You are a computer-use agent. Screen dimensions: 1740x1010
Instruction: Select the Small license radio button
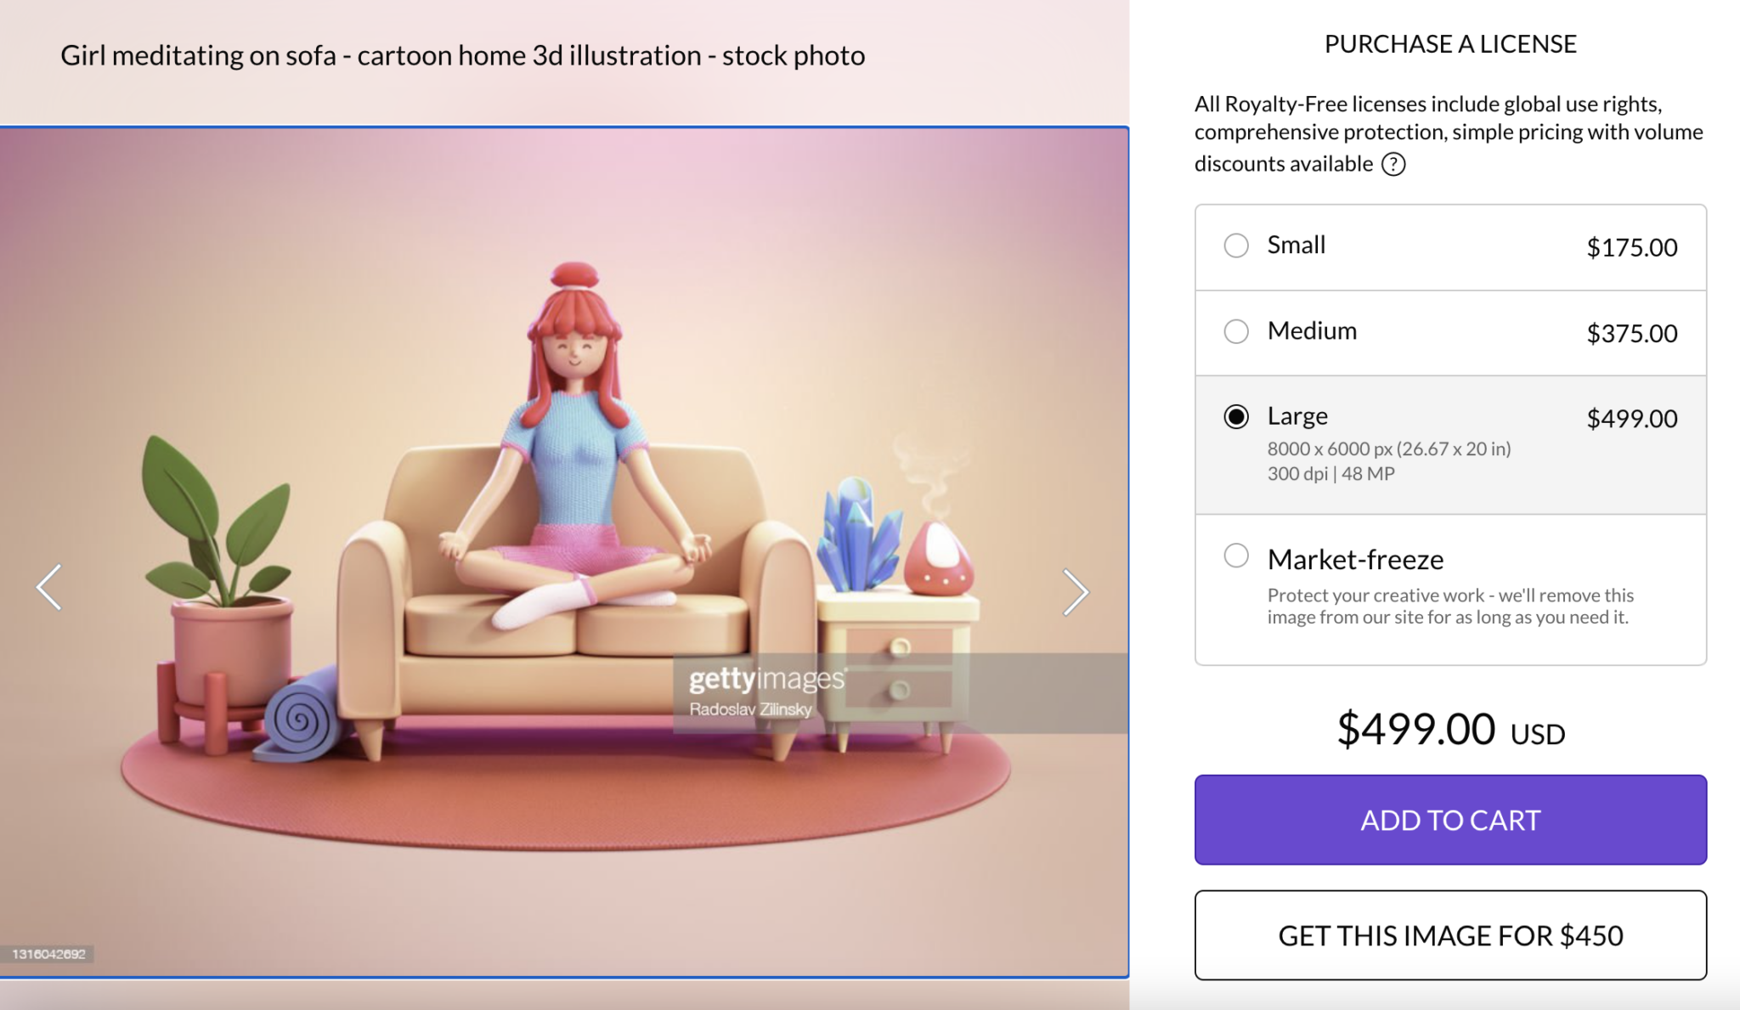1236,245
